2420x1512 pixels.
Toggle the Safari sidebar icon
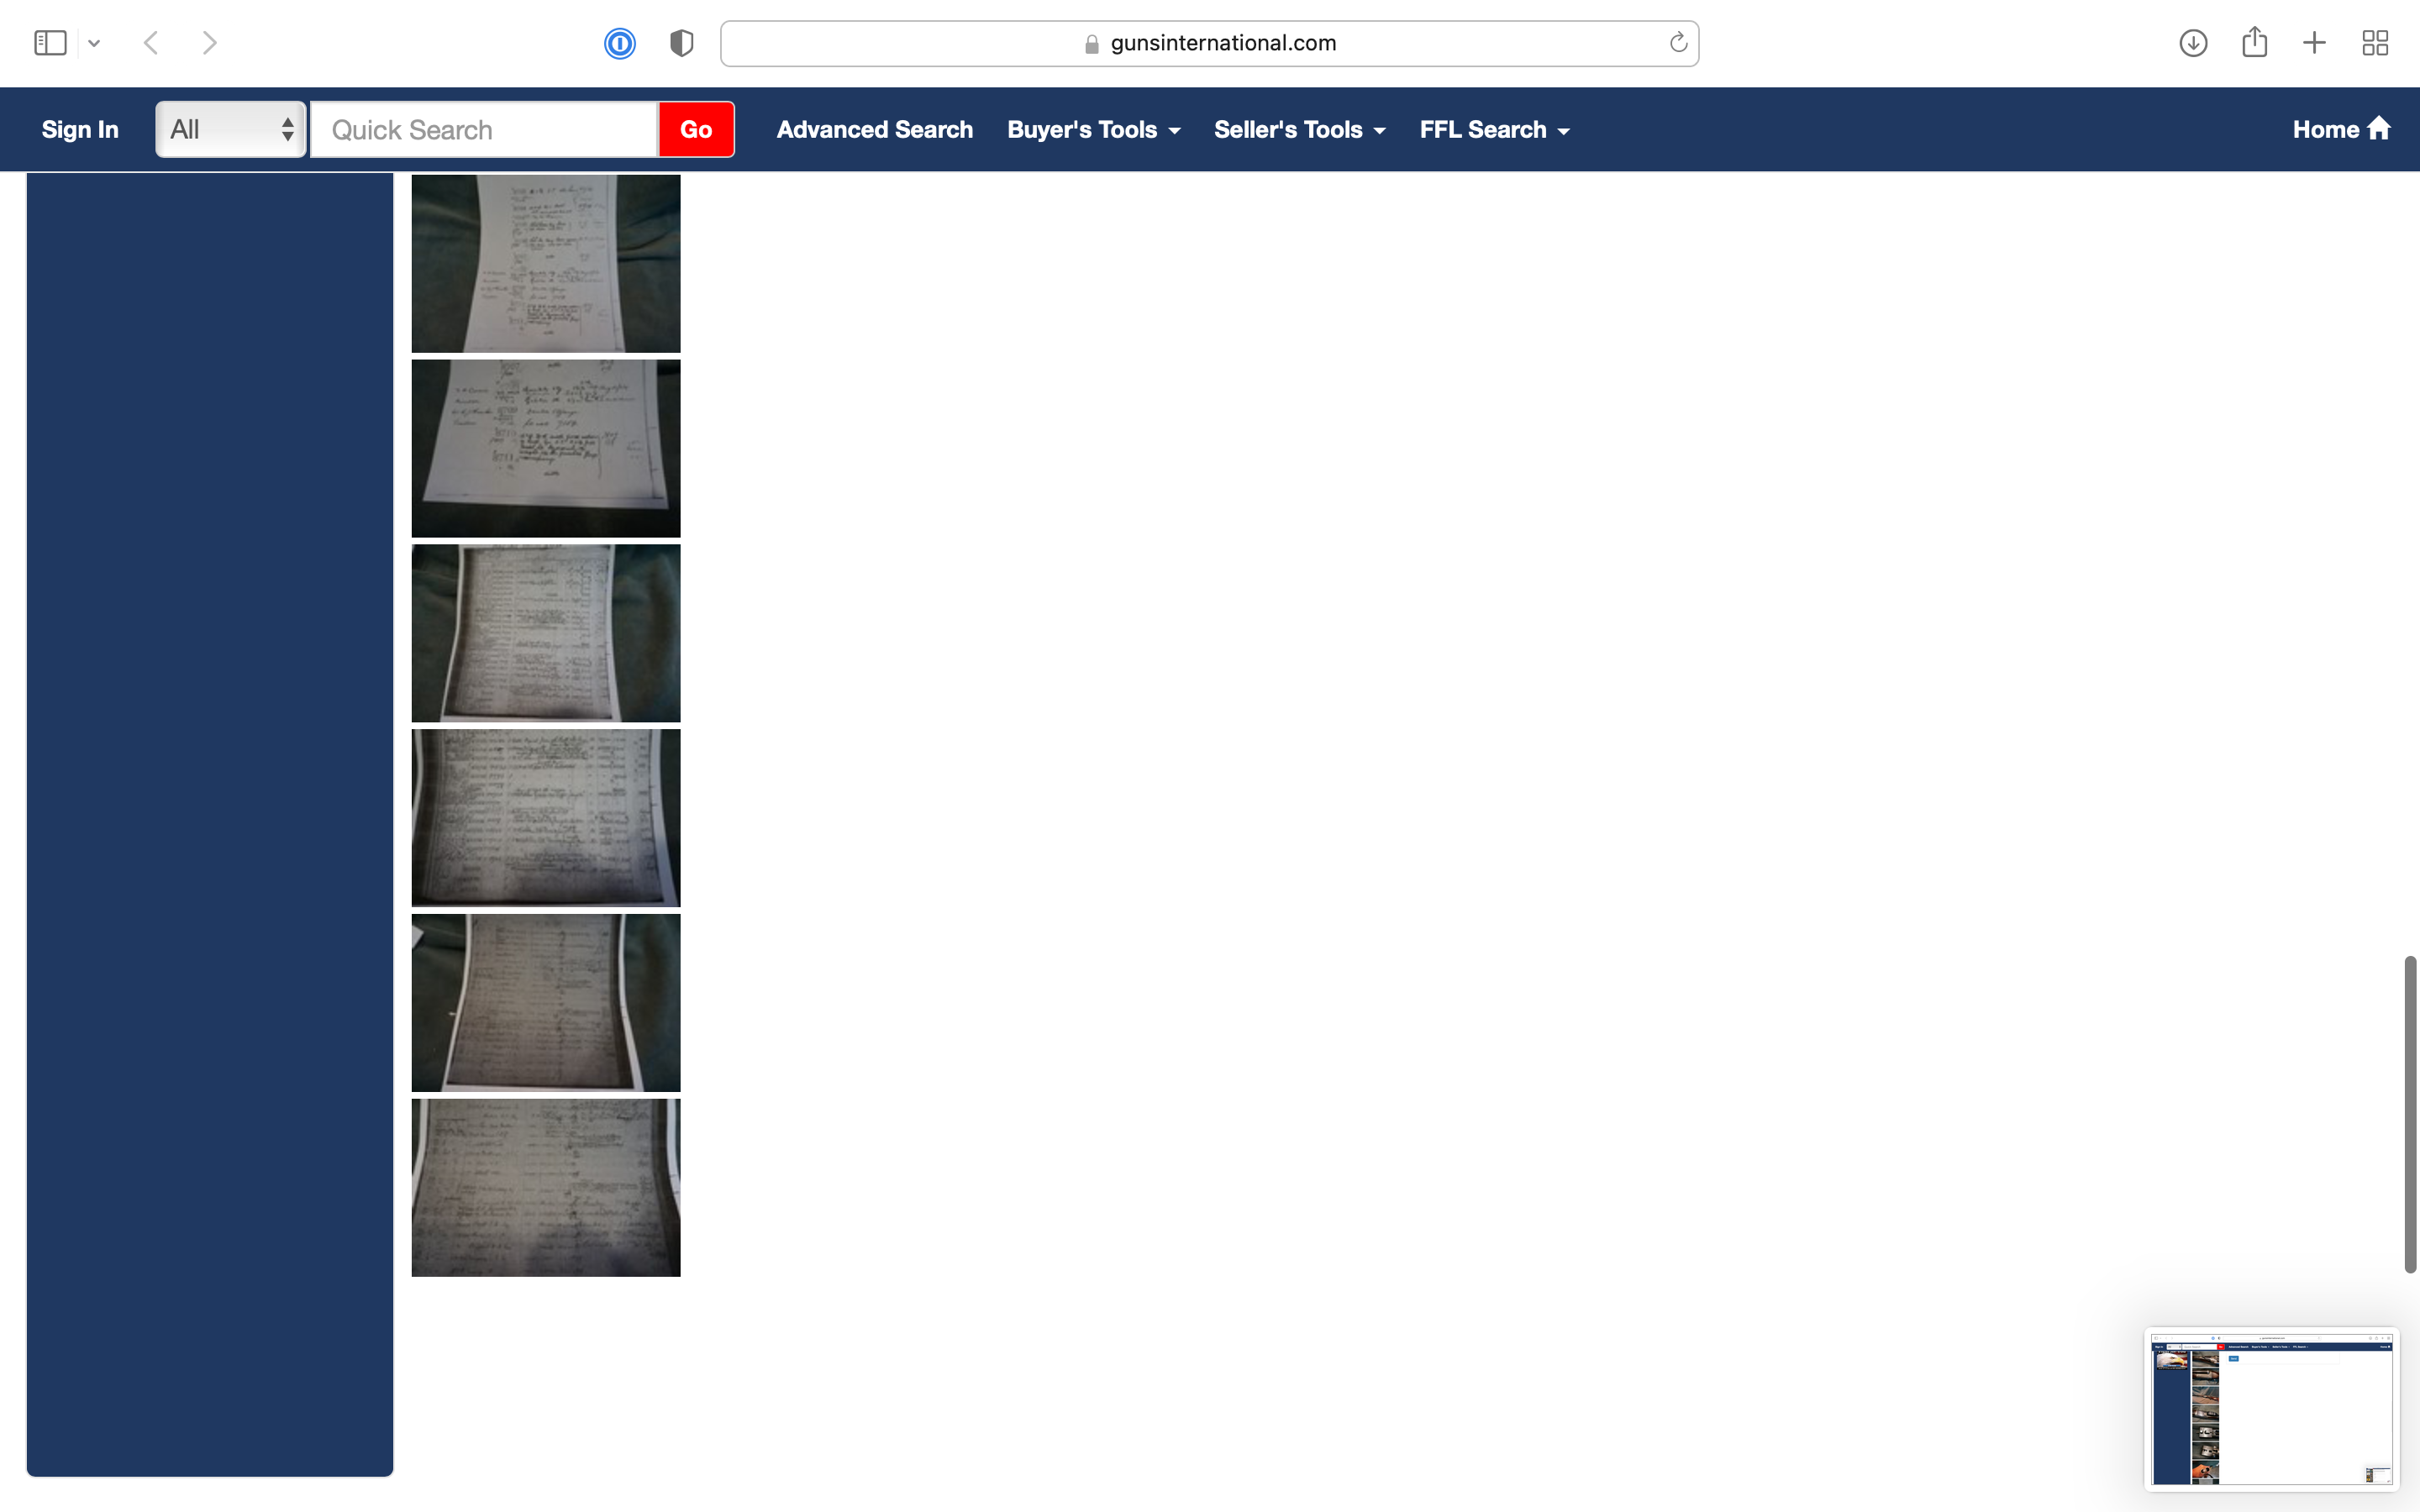tap(50, 43)
